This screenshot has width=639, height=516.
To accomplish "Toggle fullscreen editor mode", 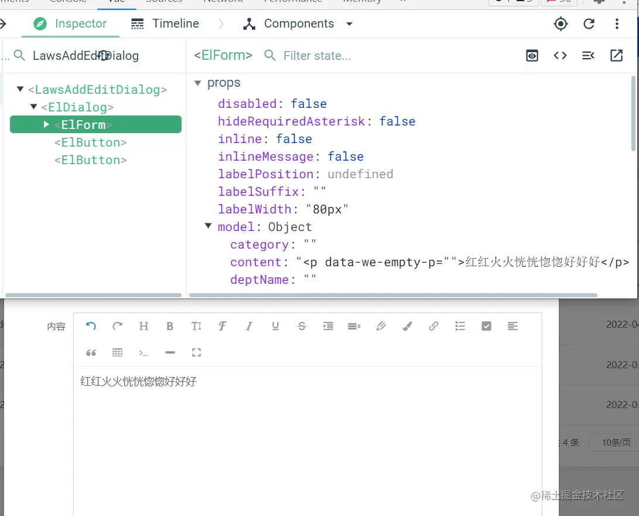I will coord(196,352).
